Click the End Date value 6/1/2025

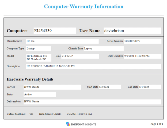tap(150, 87)
